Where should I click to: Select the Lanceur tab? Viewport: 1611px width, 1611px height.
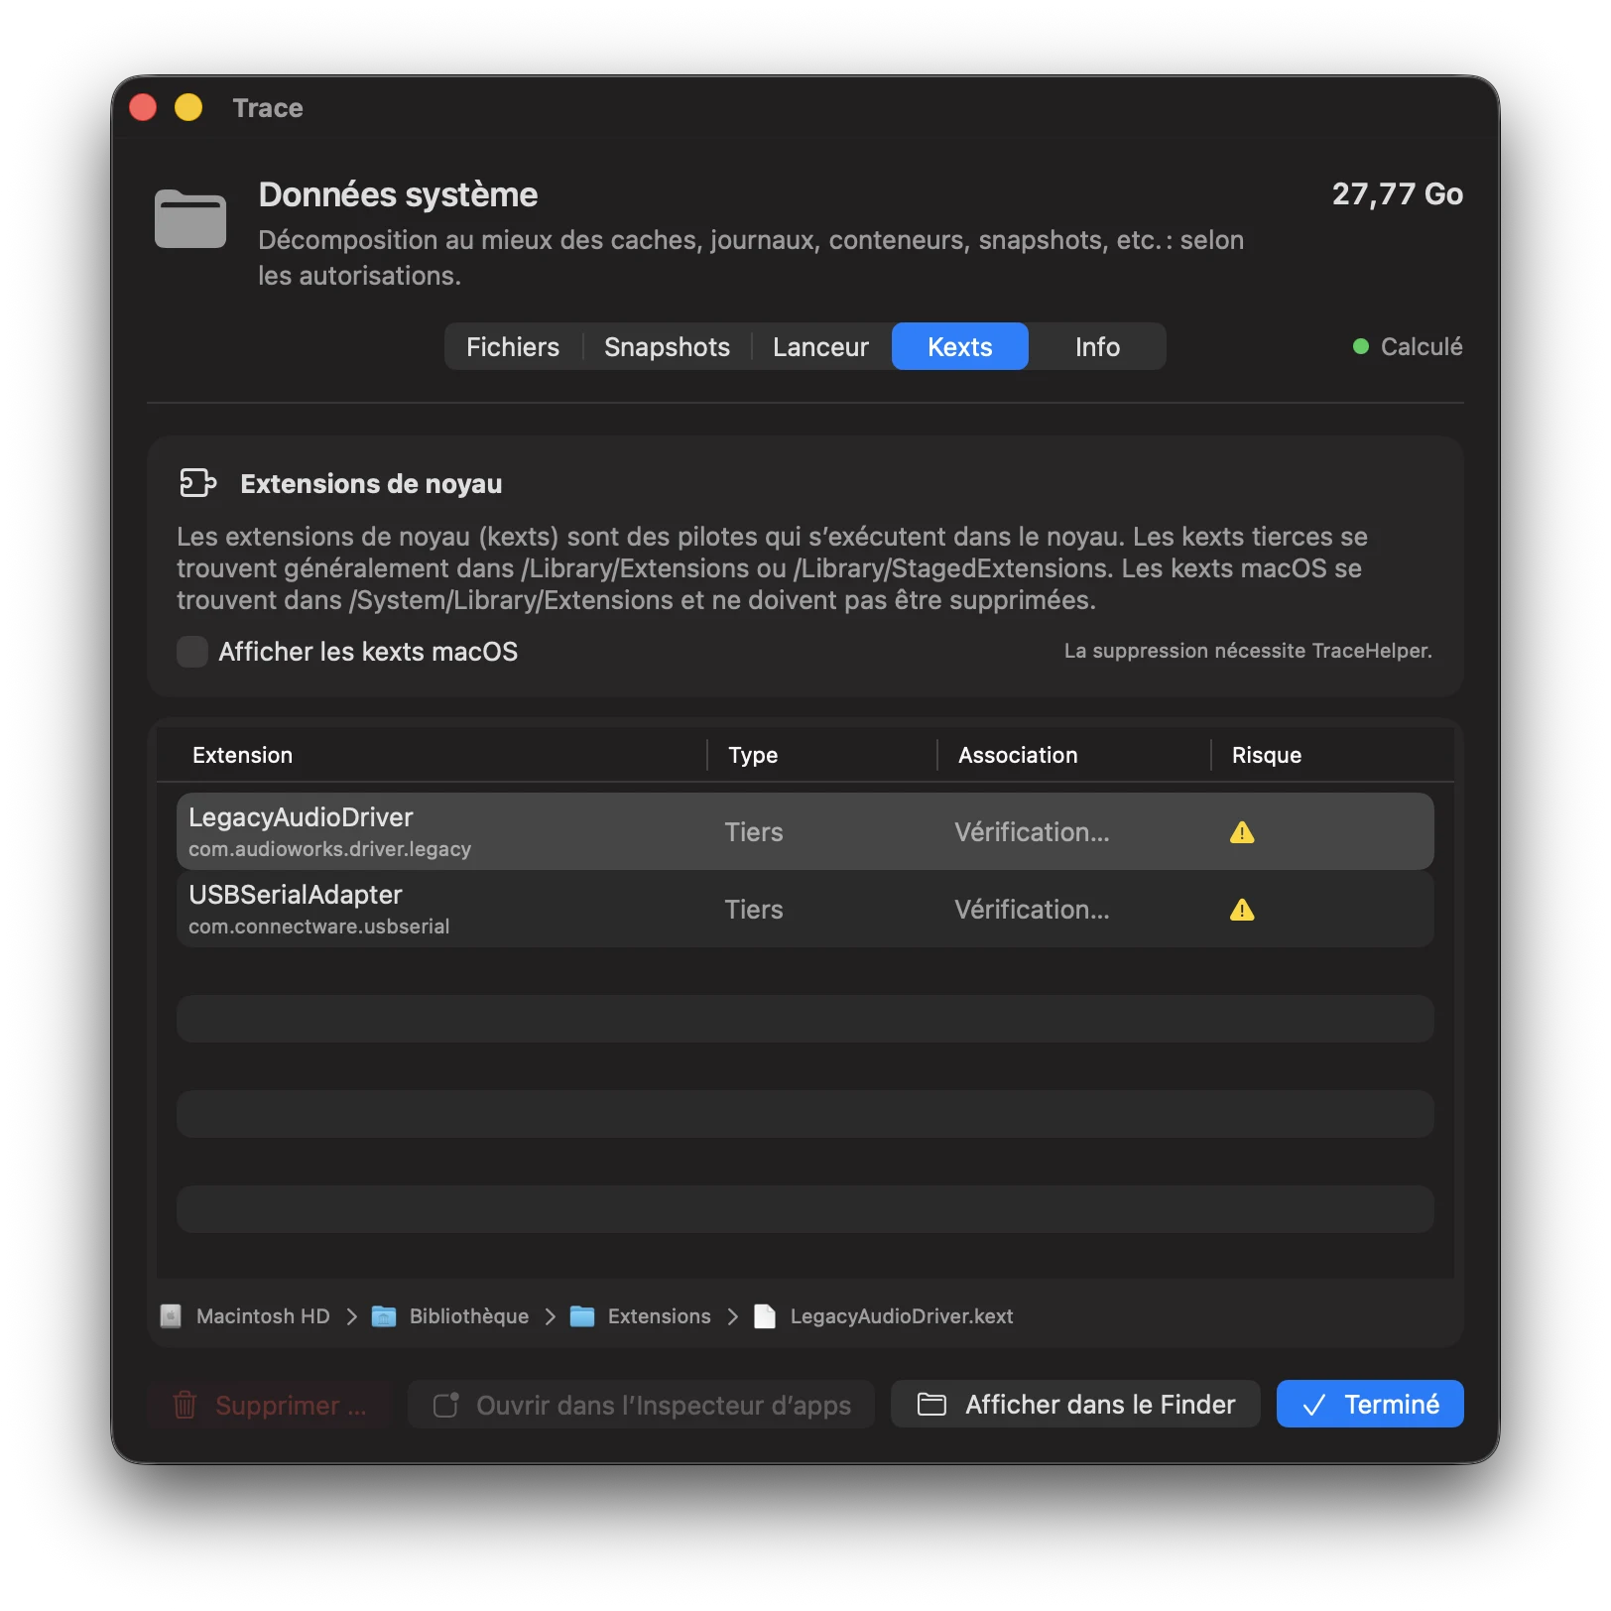(x=820, y=347)
